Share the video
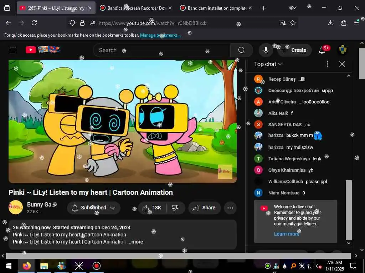365x273 pixels. click(204, 208)
